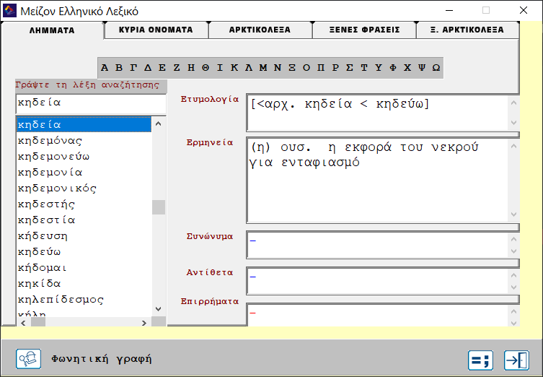The image size is (543, 377).
Task: Select letter Ε in alphabet bar
Action: (162, 68)
